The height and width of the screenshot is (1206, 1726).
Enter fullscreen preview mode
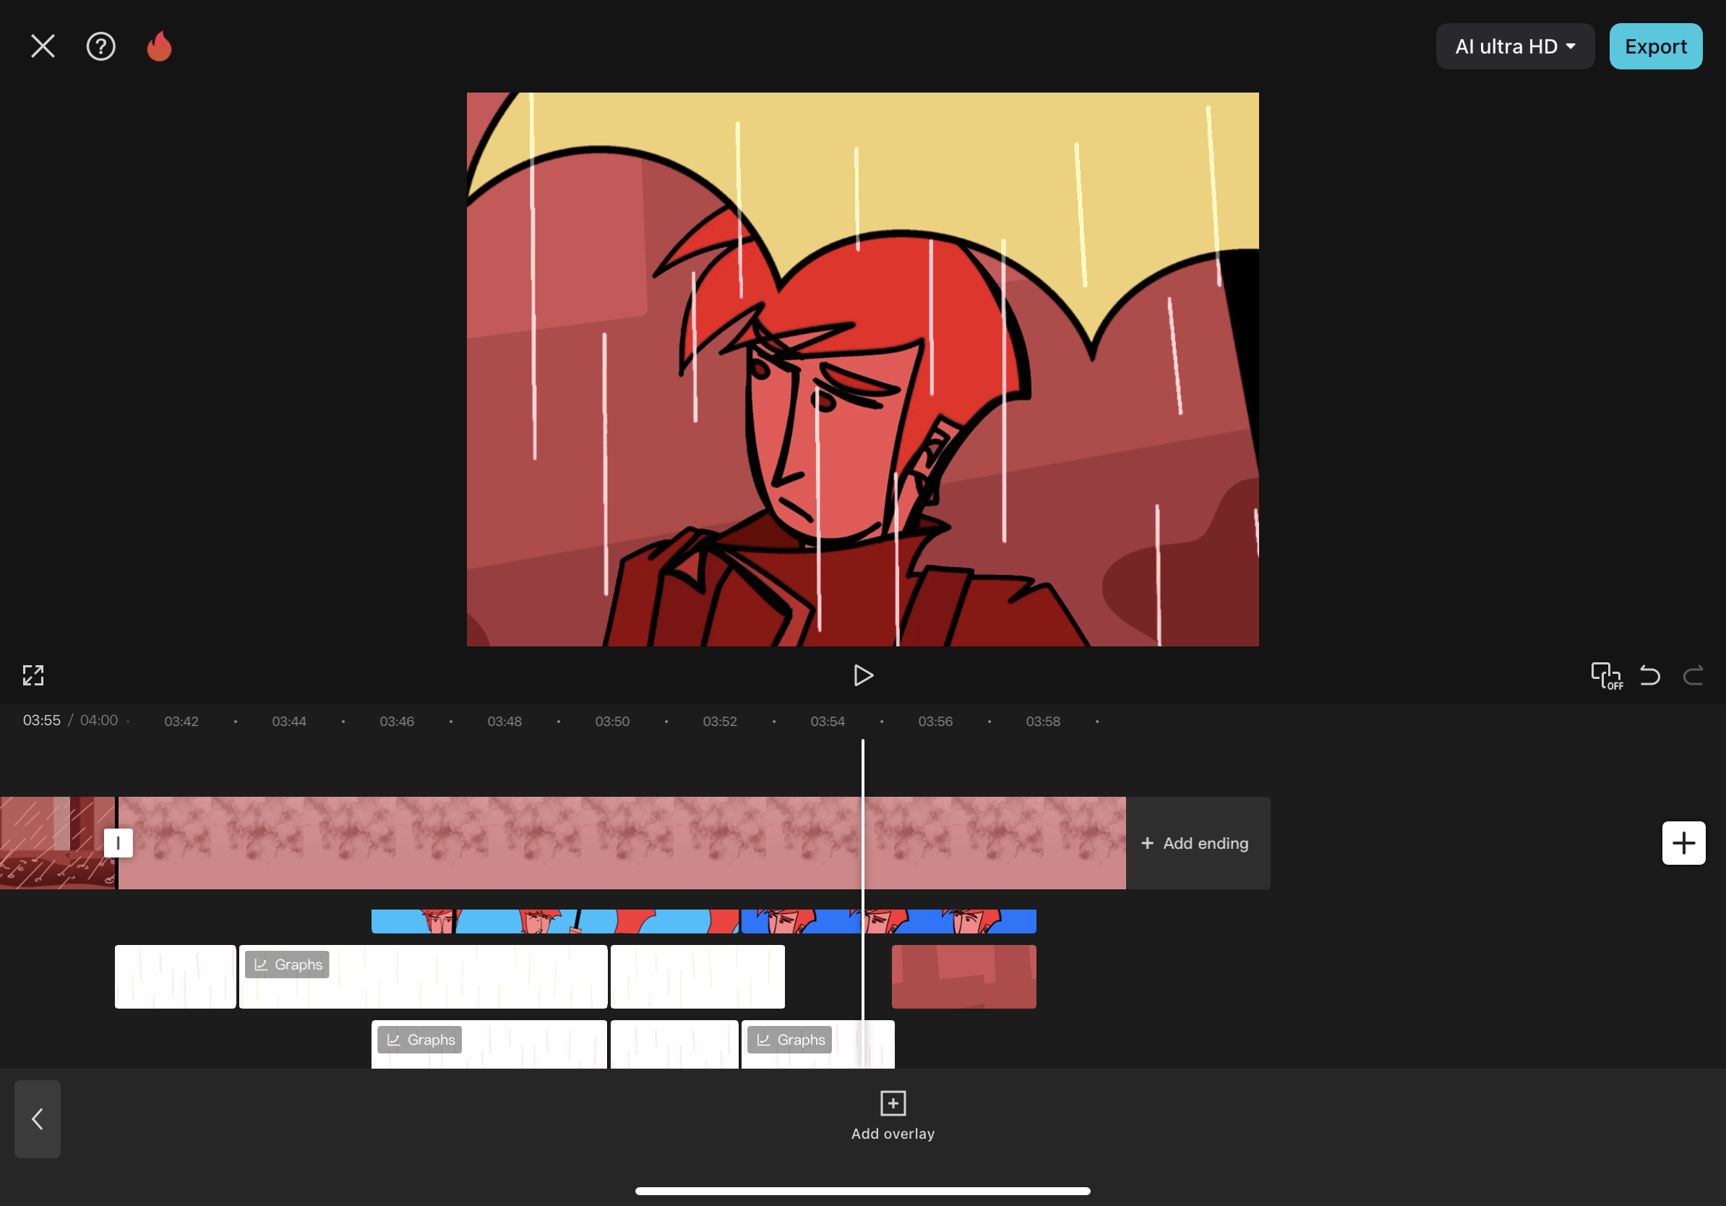pyautogui.click(x=33, y=675)
